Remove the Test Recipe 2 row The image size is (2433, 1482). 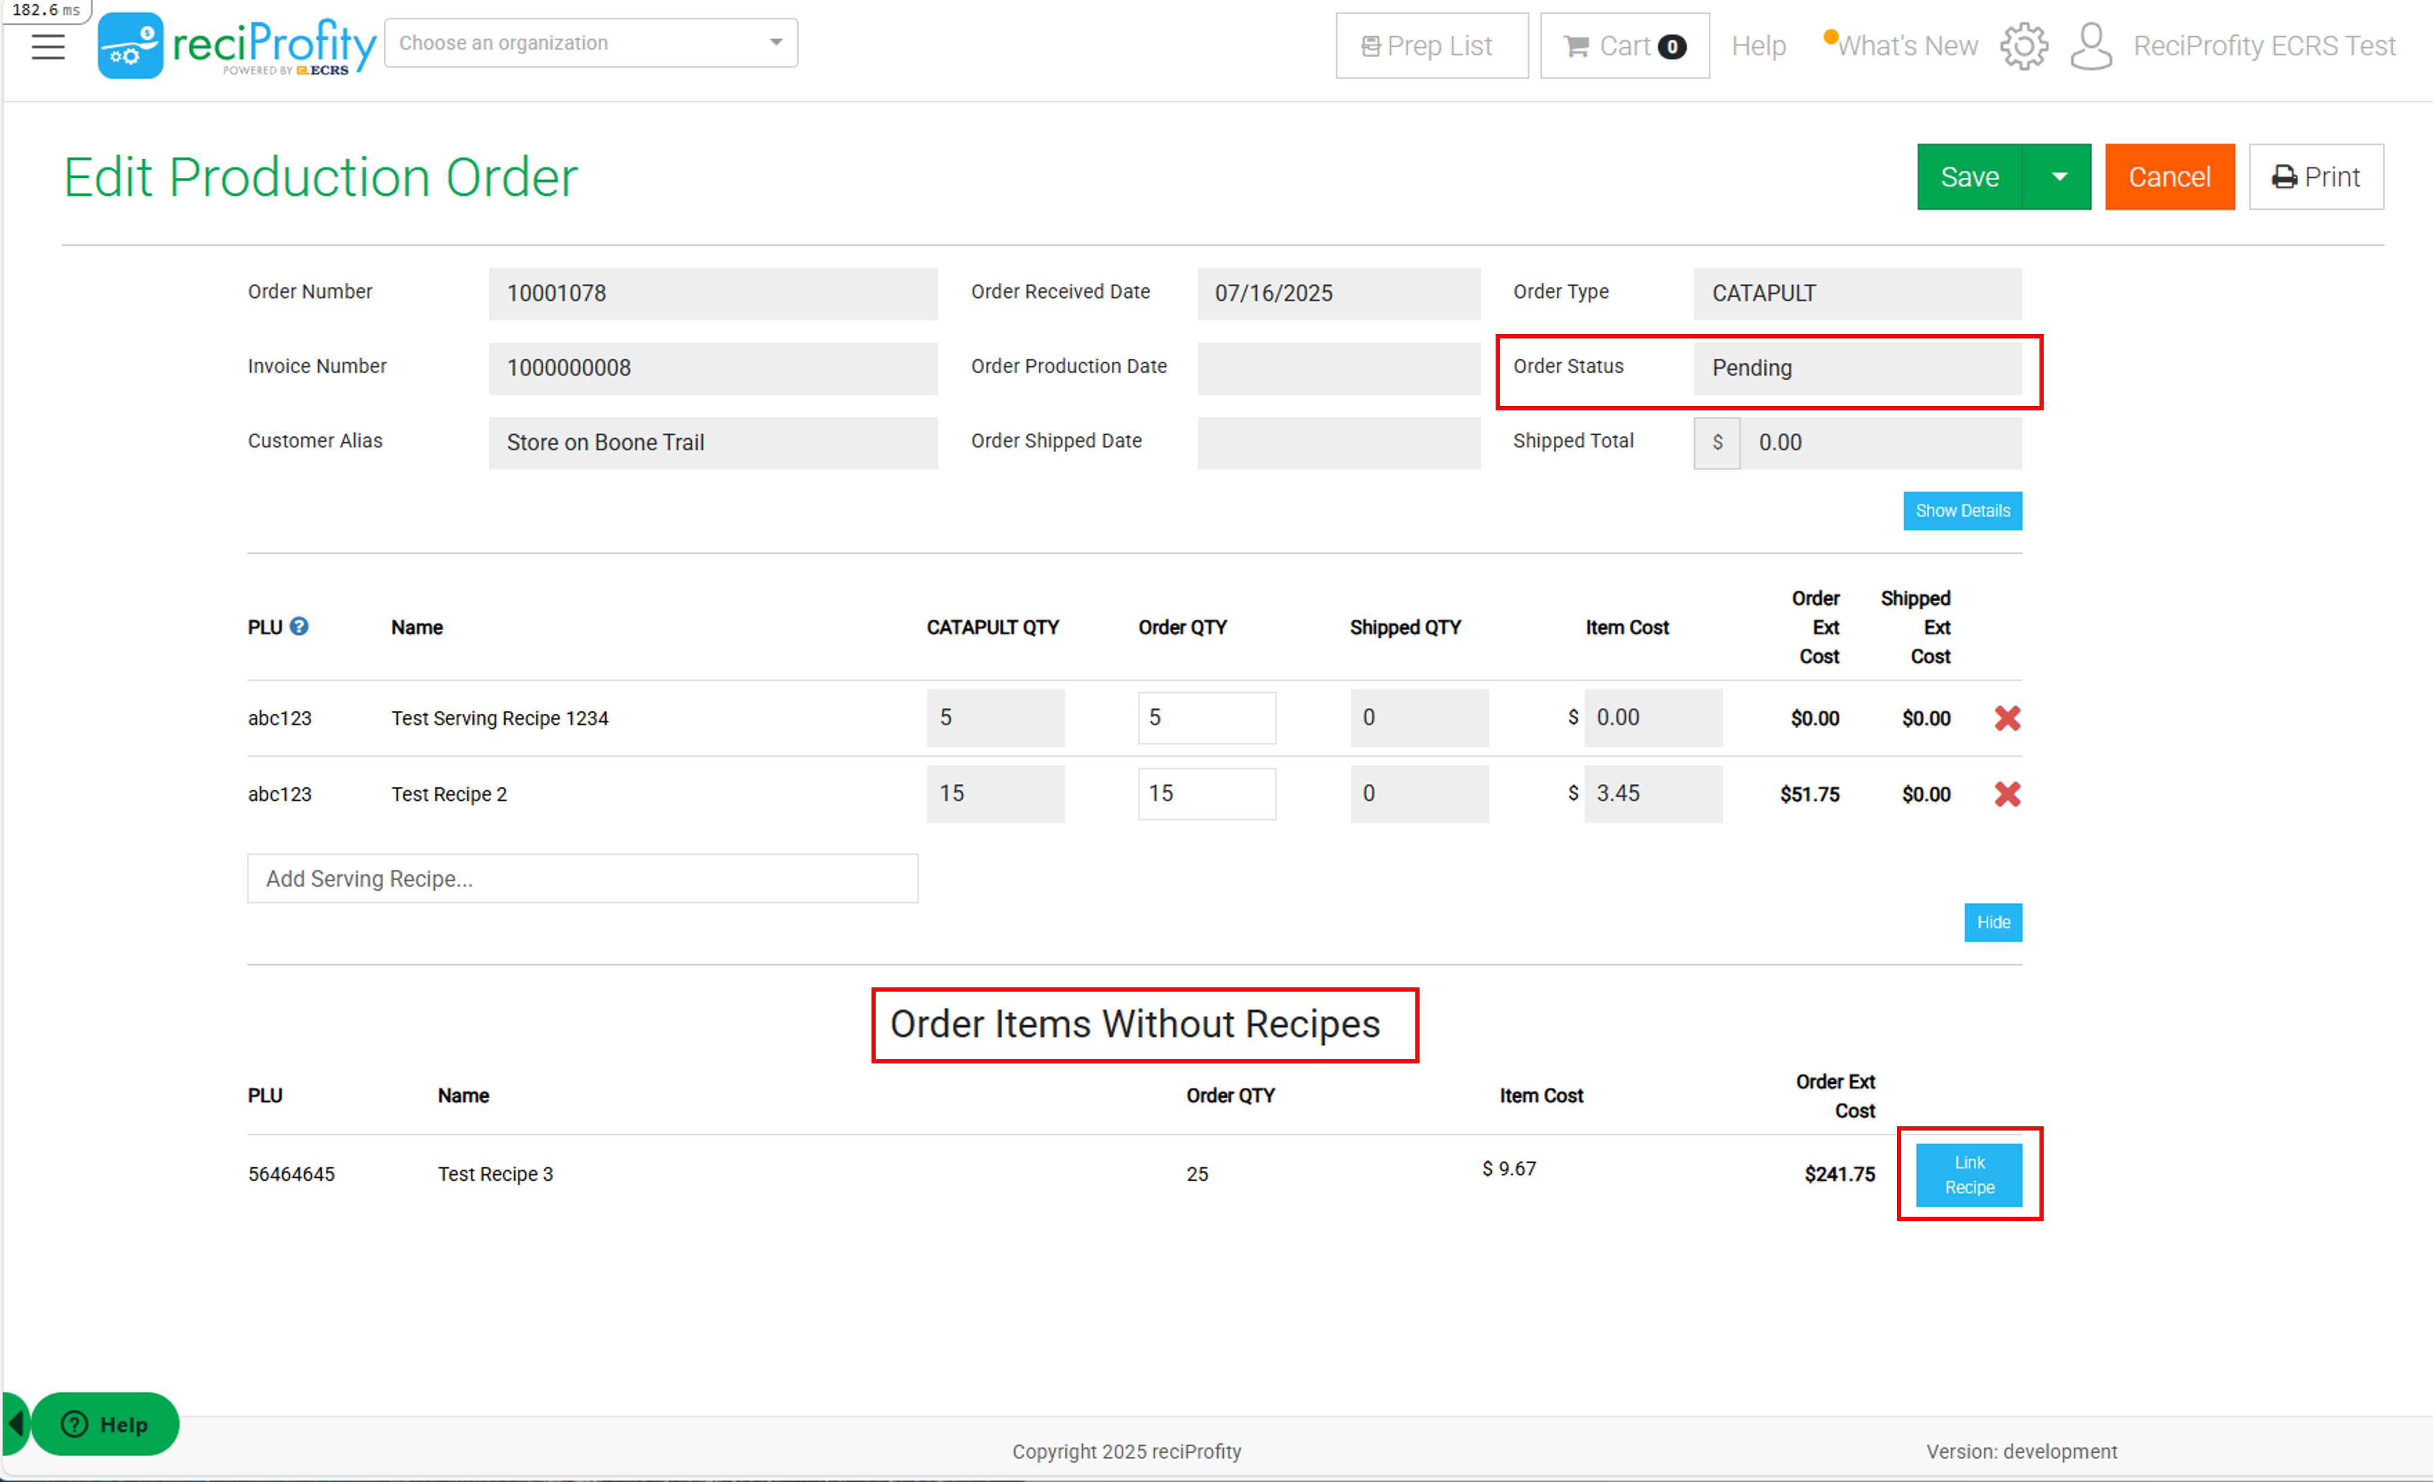click(2007, 794)
